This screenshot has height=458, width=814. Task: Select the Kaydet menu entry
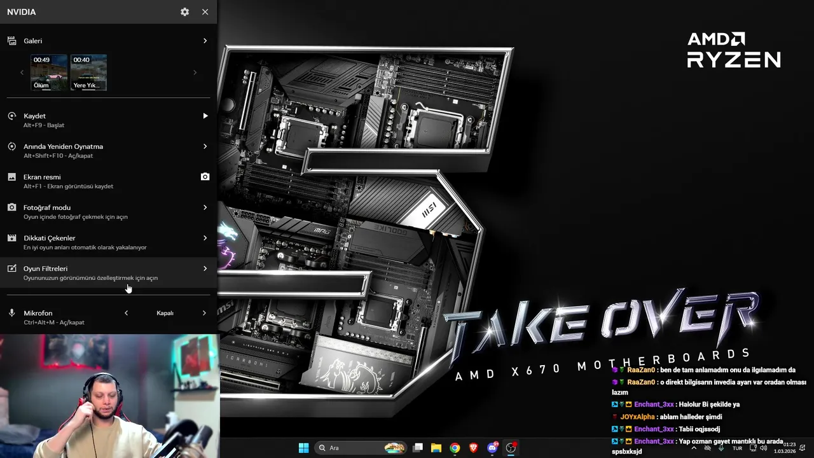coord(108,120)
